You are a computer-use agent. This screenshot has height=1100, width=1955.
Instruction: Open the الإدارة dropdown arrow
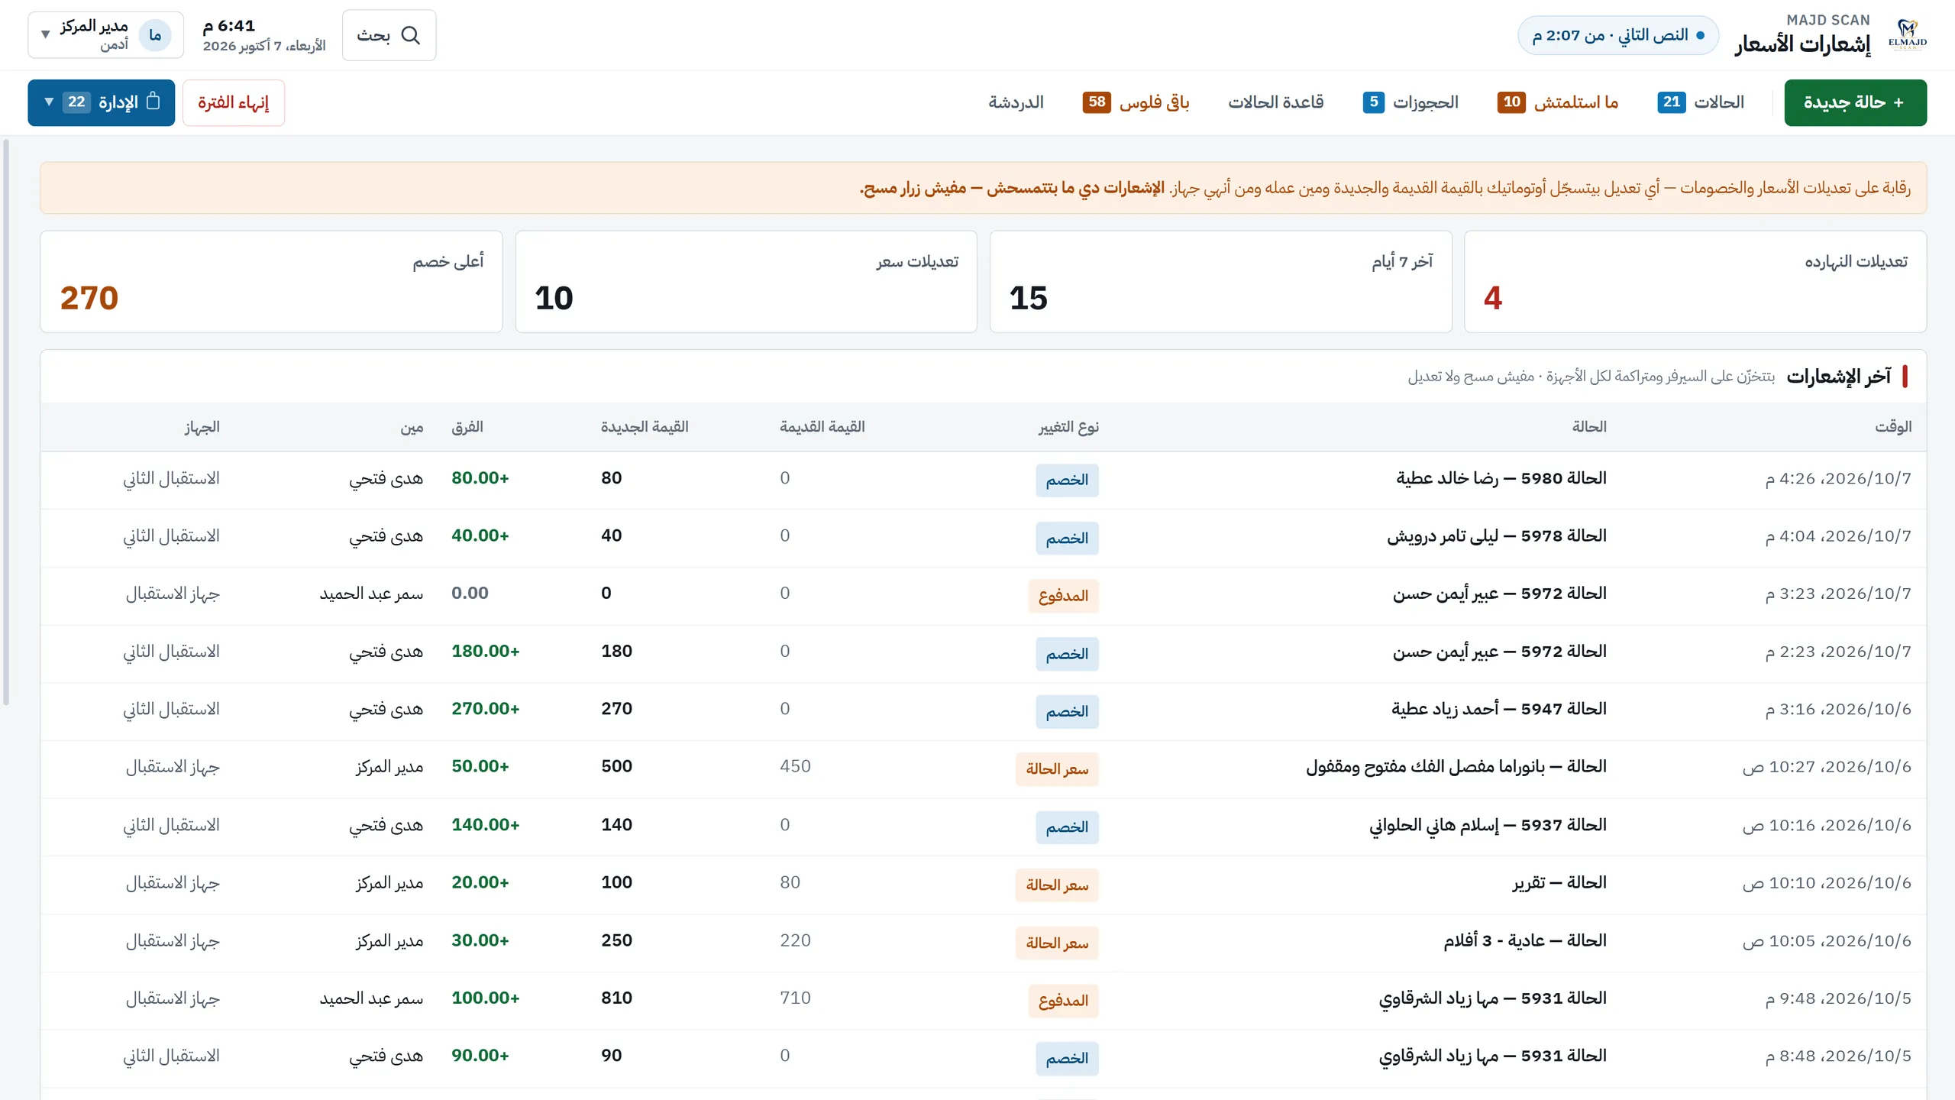click(x=49, y=102)
